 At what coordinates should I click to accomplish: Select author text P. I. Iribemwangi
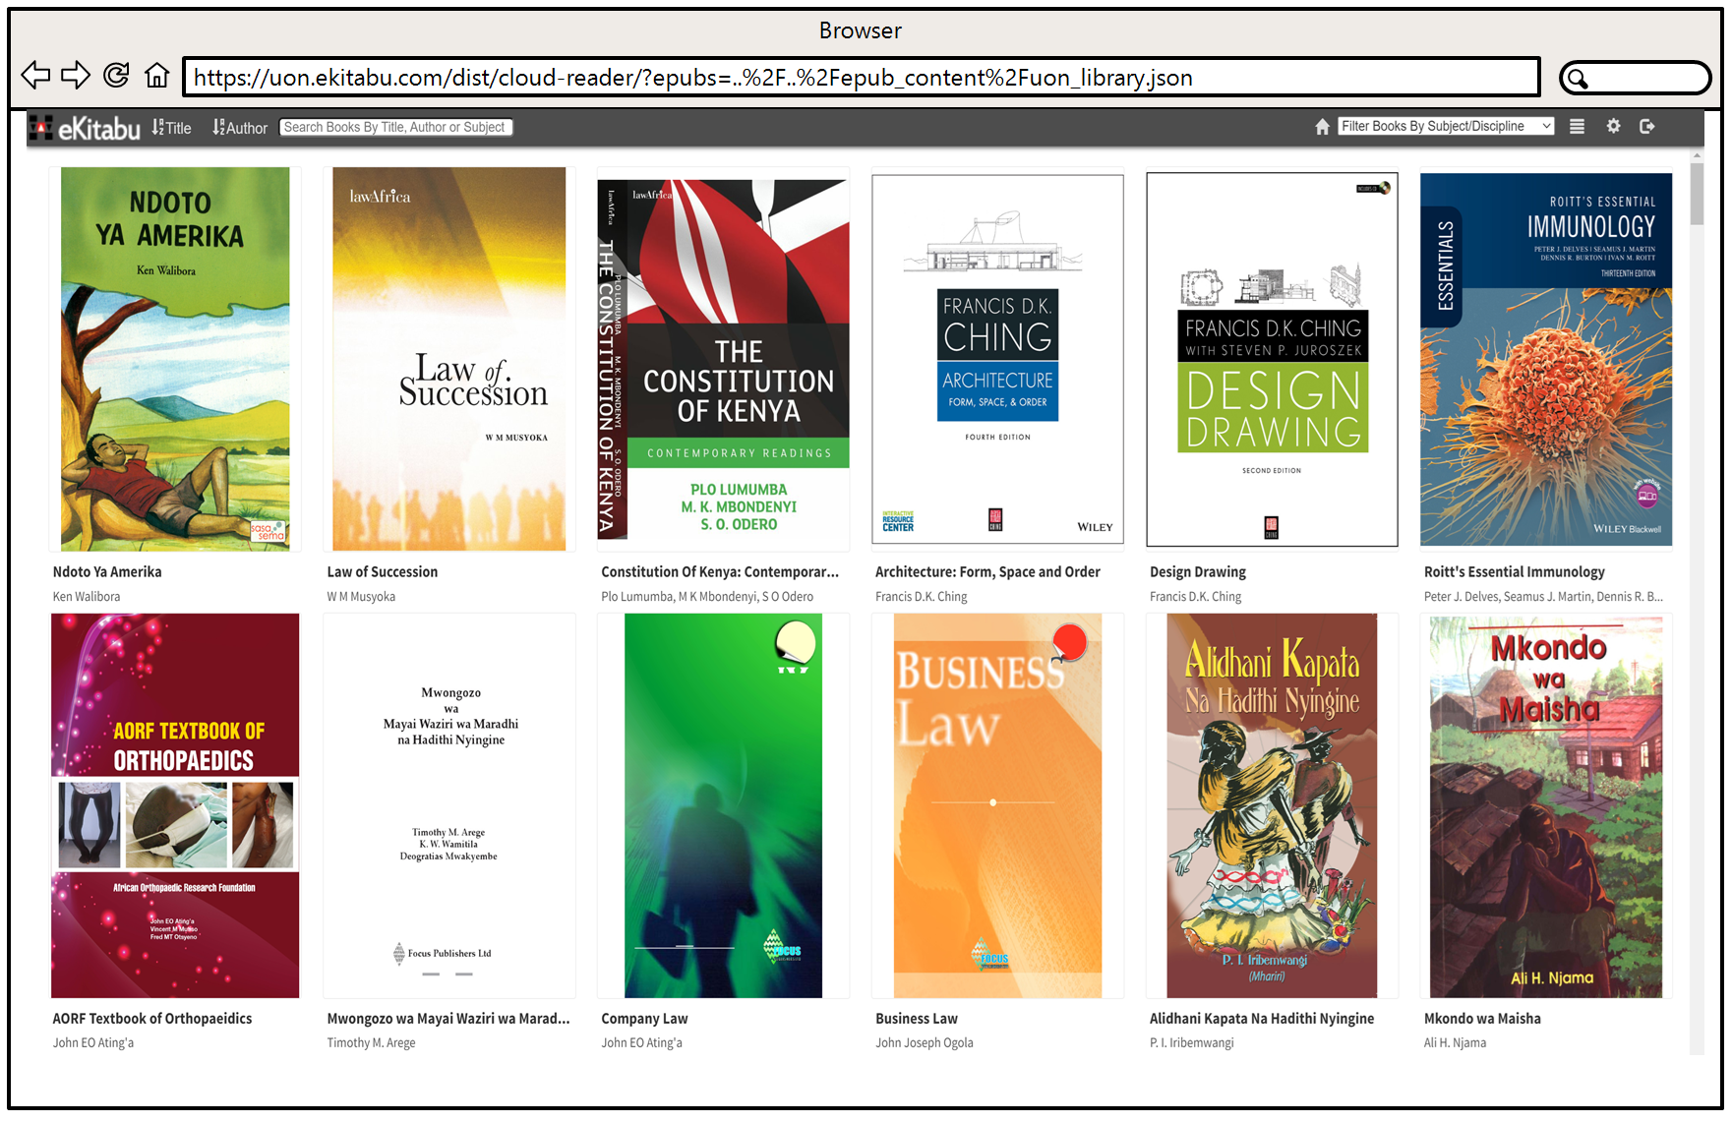tap(1192, 1042)
